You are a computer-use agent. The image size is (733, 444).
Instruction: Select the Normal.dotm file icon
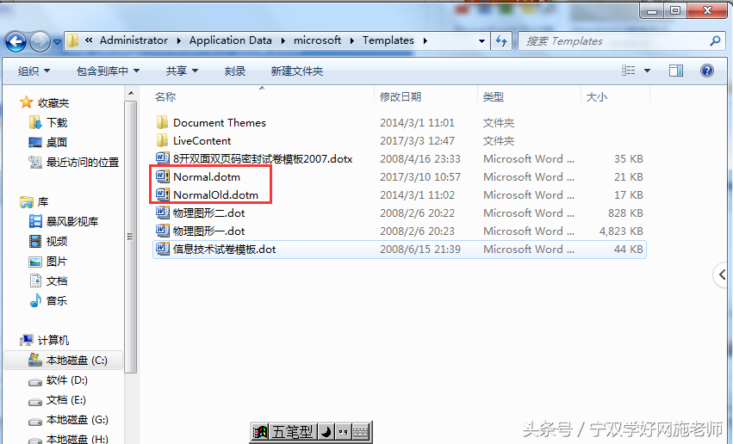pyautogui.click(x=162, y=176)
